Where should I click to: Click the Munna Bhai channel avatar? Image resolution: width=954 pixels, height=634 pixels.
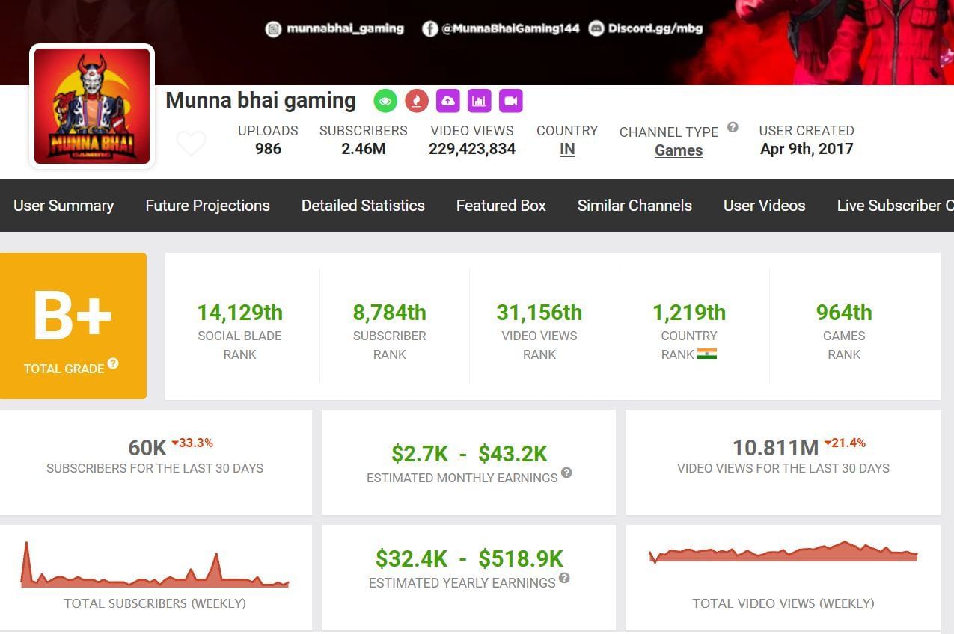pos(92,106)
